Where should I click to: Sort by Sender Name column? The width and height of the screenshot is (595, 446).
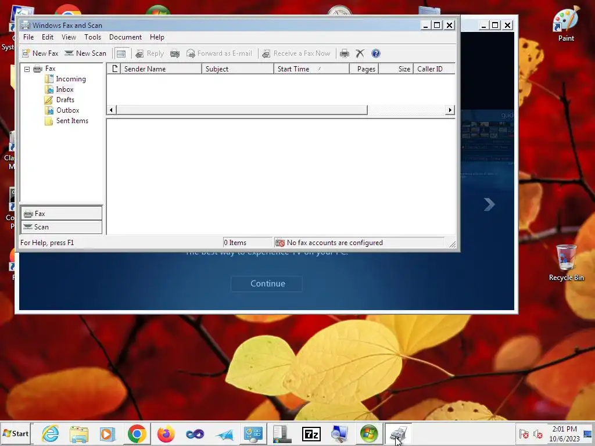tap(161, 69)
